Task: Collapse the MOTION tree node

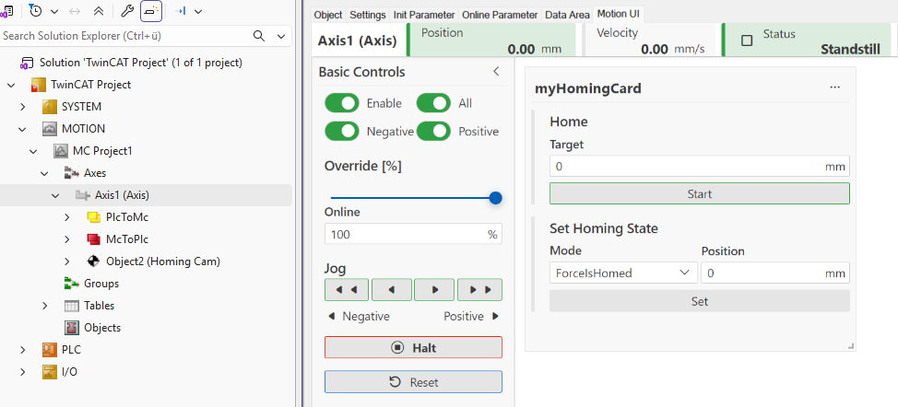Action: [22, 129]
